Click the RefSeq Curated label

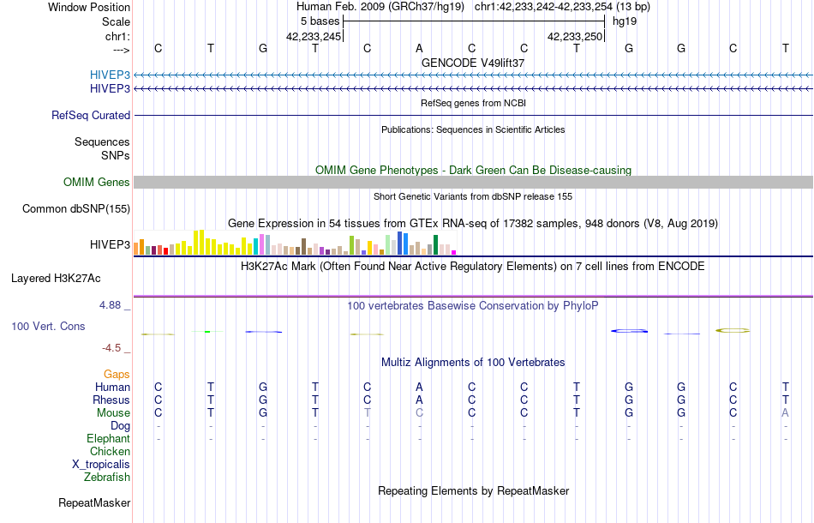(91, 115)
